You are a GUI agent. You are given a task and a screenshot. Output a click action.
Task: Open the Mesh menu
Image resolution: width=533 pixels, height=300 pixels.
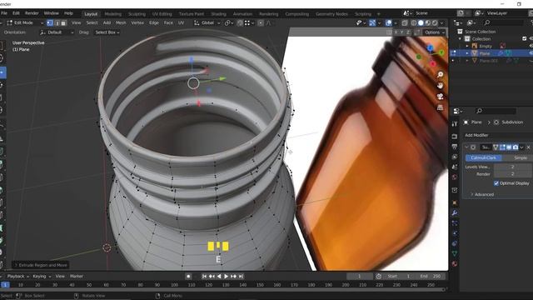121,22
